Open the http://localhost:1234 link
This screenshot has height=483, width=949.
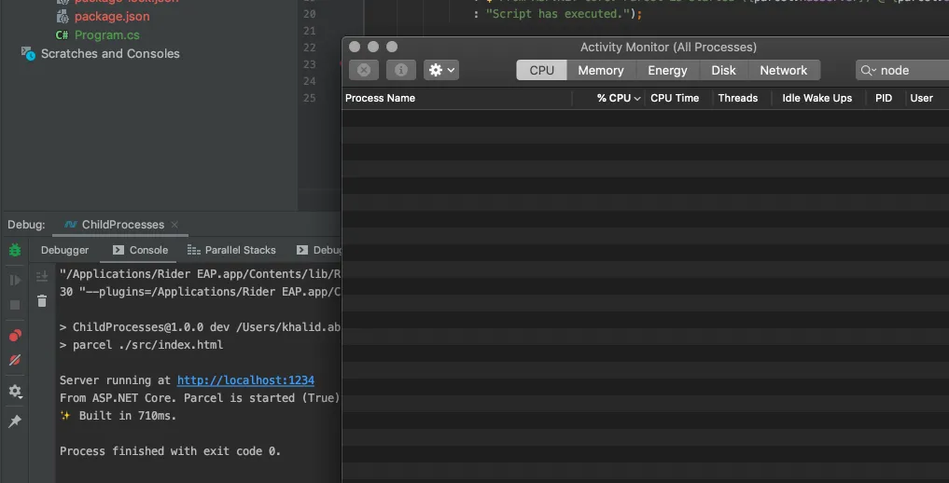click(x=245, y=380)
